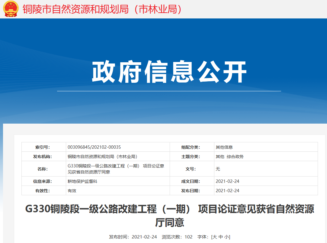Click the 索引号 label cell
The height and width of the screenshot is (243, 327).
[44, 147]
